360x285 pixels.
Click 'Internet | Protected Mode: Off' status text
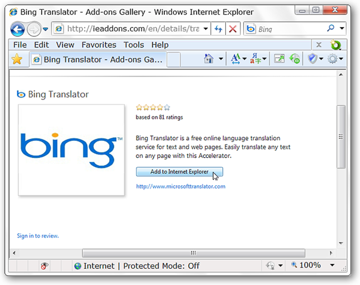point(142,266)
